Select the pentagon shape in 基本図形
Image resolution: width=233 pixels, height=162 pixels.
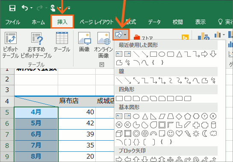point(188,116)
